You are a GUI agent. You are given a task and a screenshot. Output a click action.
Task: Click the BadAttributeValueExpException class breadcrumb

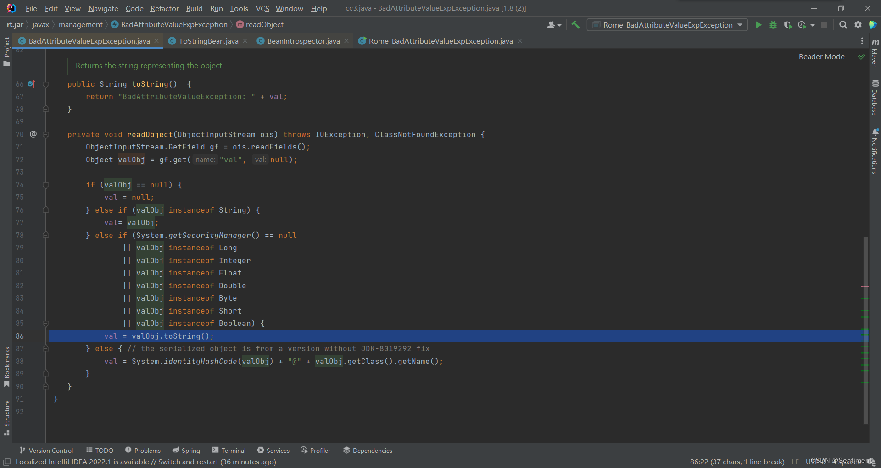click(169, 25)
